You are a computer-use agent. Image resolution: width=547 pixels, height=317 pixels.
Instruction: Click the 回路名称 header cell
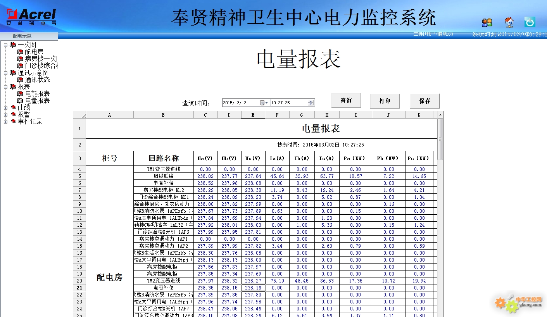(164, 158)
